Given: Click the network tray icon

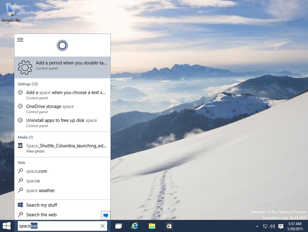Looking at the screenshot, I should pos(265,226).
